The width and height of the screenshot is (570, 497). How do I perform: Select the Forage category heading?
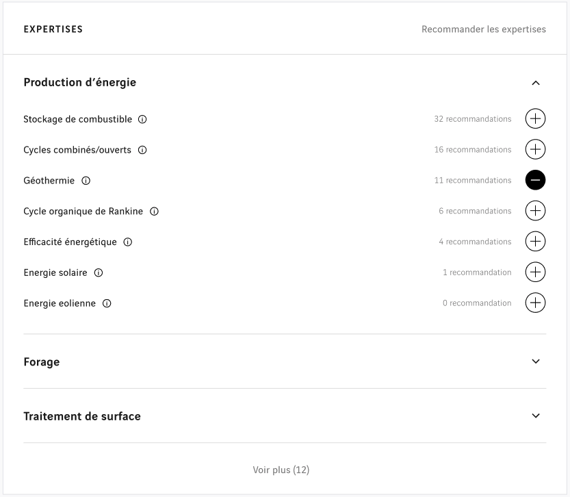click(x=42, y=361)
